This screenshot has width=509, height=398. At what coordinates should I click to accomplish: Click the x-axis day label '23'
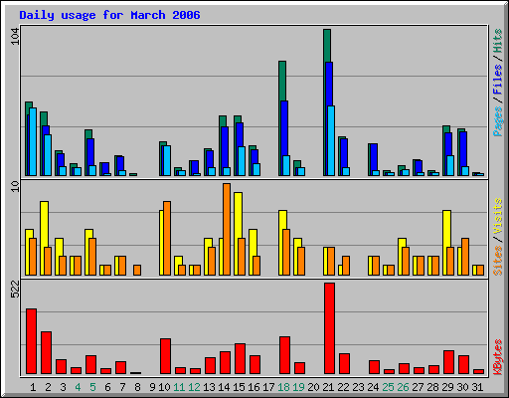tap(358, 387)
